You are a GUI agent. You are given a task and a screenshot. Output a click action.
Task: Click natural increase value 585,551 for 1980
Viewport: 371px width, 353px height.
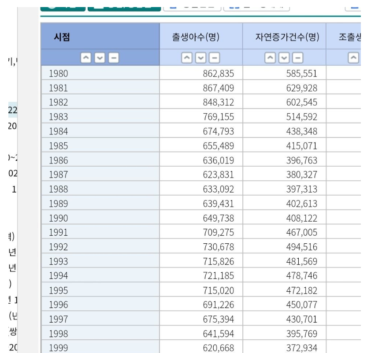[302, 74]
